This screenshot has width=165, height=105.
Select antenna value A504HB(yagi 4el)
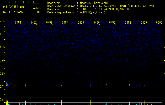tap(93, 12)
